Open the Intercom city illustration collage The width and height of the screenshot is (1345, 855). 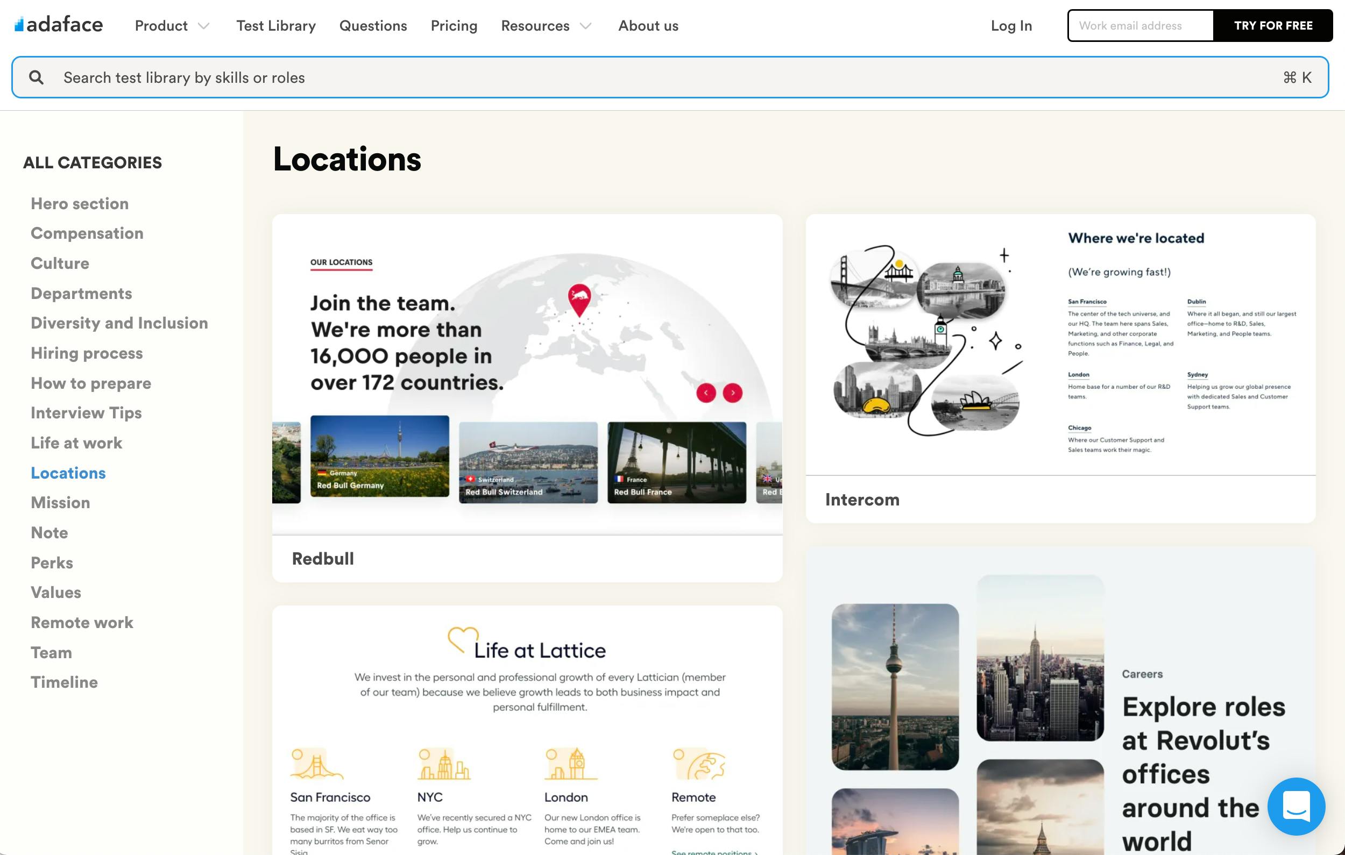point(926,341)
